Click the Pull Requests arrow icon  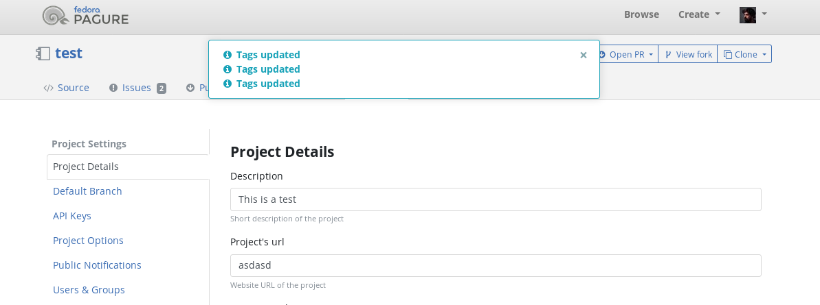coord(190,88)
